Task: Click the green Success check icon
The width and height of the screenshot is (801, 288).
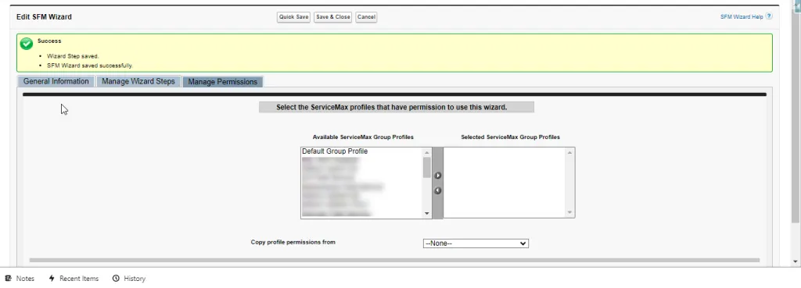Action: (x=26, y=44)
